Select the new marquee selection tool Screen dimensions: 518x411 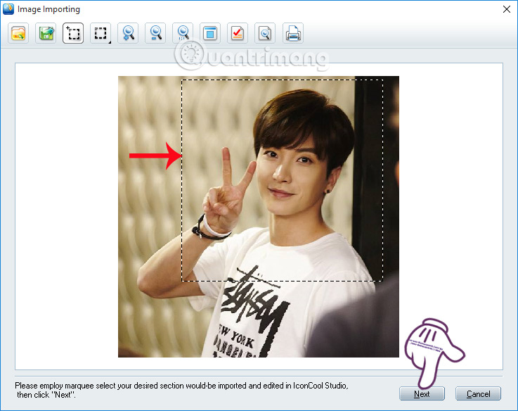pyautogui.click(x=73, y=33)
